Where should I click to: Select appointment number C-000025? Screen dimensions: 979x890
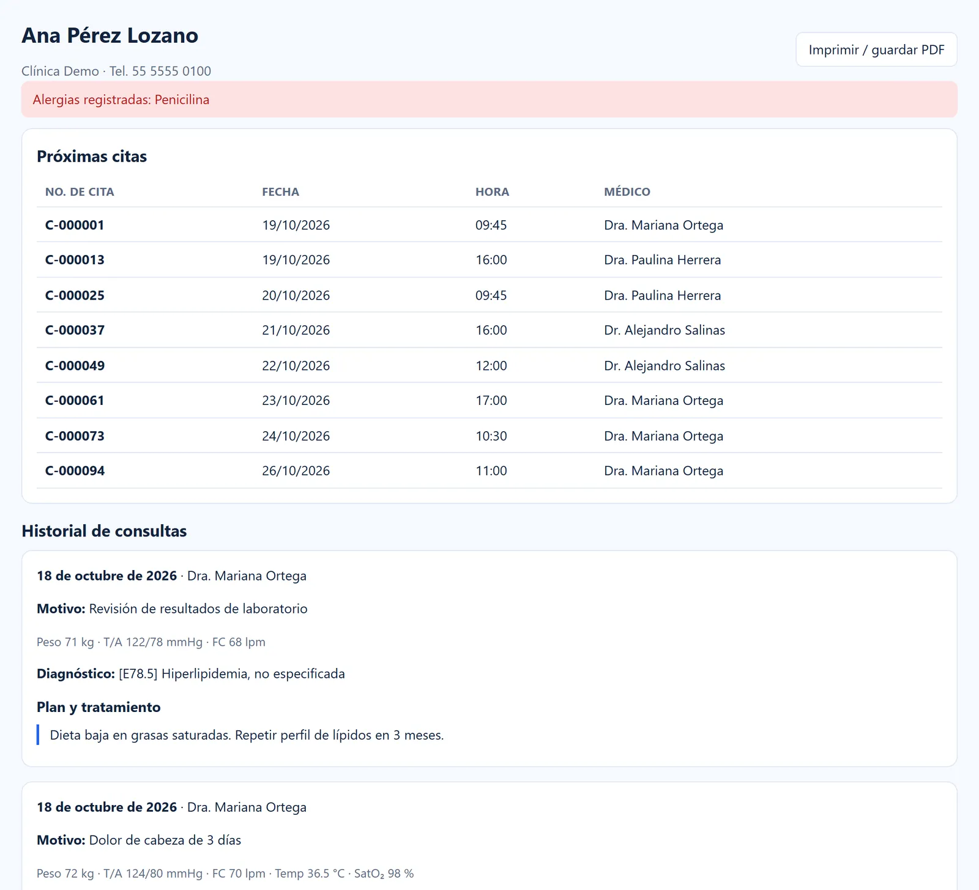pos(75,295)
